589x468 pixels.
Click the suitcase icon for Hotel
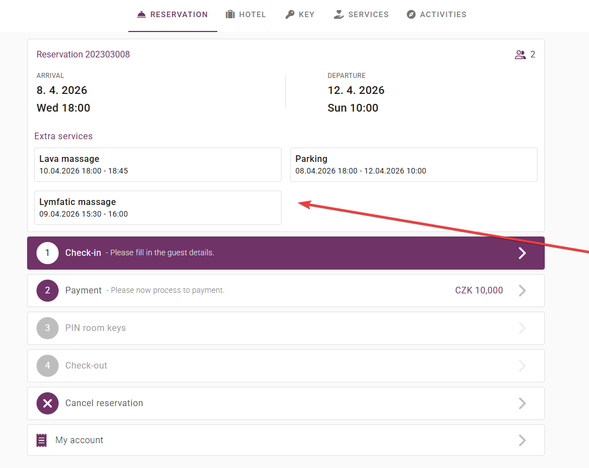click(x=230, y=14)
